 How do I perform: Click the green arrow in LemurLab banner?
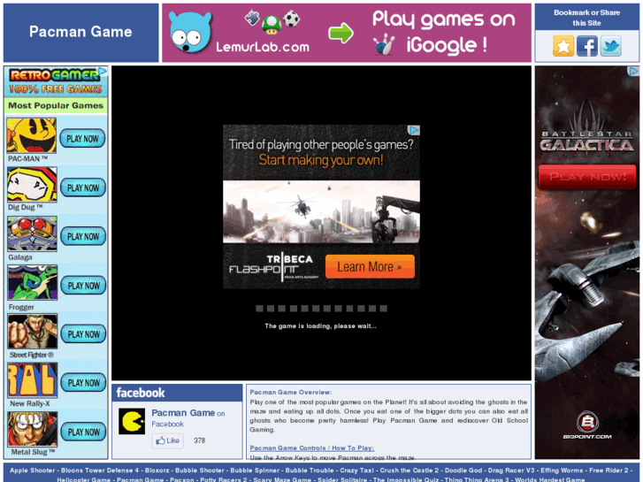(x=341, y=33)
